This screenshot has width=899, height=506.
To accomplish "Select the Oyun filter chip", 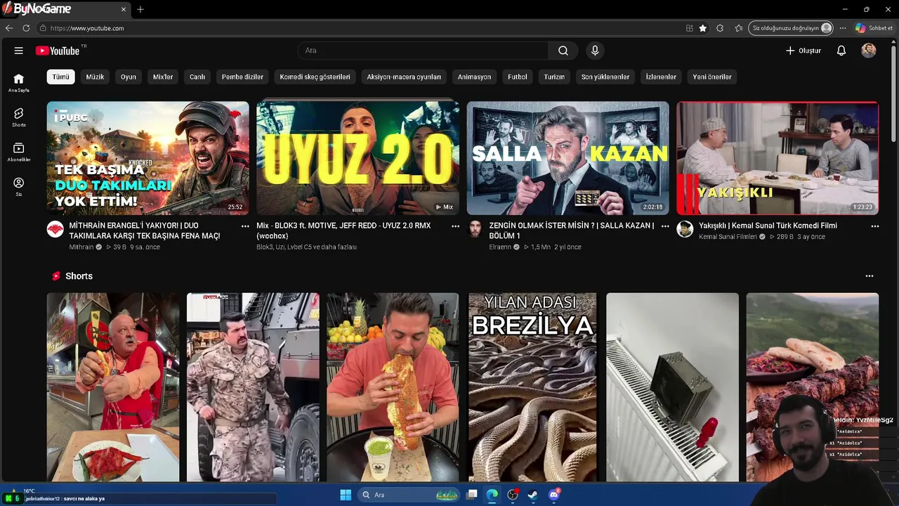I will [x=129, y=77].
